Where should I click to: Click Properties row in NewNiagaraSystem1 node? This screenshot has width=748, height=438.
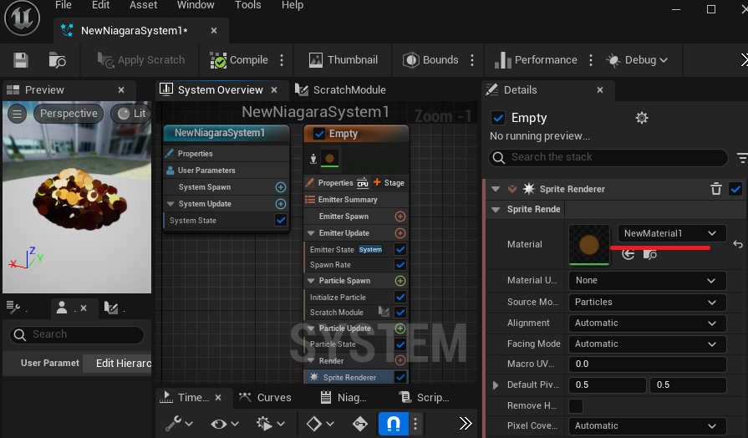tap(226, 154)
